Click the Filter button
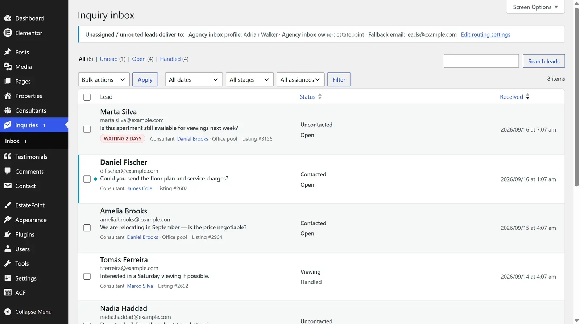The width and height of the screenshot is (580, 324). pyautogui.click(x=339, y=80)
